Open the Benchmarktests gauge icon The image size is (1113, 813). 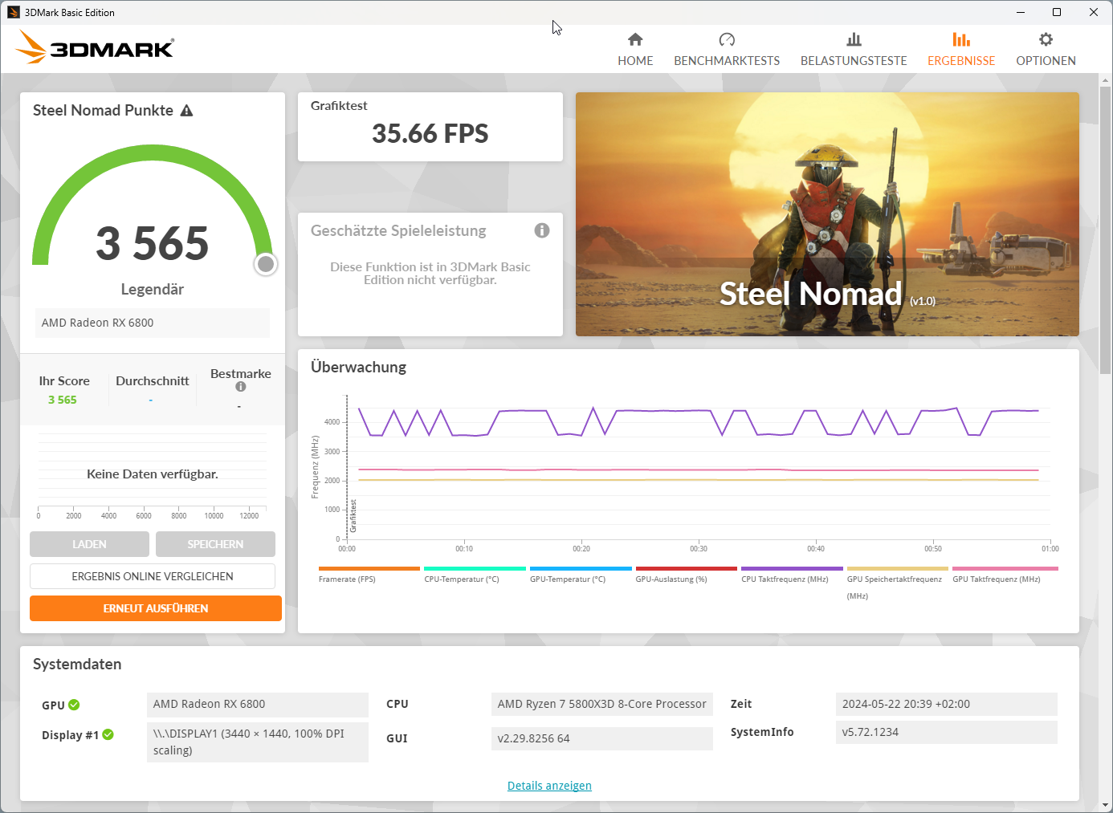click(727, 39)
